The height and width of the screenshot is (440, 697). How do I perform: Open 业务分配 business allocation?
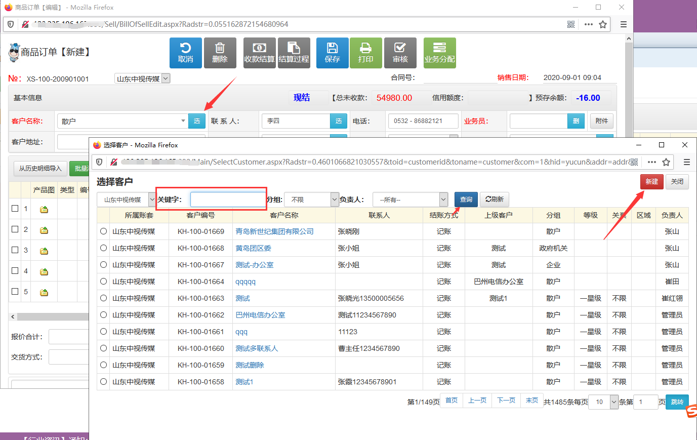click(439, 53)
